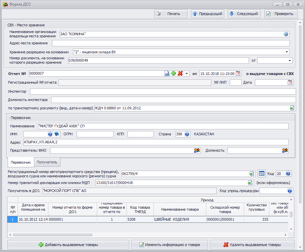Click the КПП input field
305x252 pixels.
140,134
